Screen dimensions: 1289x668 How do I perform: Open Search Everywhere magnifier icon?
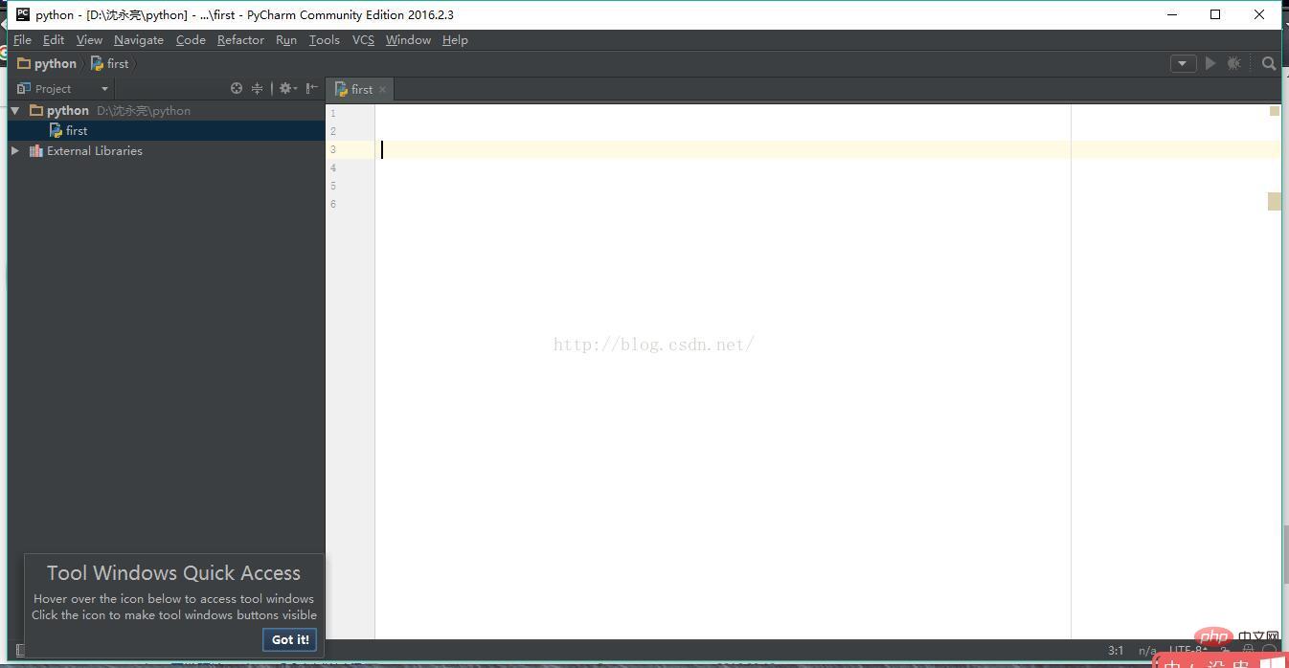click(x=1269, y=63)
